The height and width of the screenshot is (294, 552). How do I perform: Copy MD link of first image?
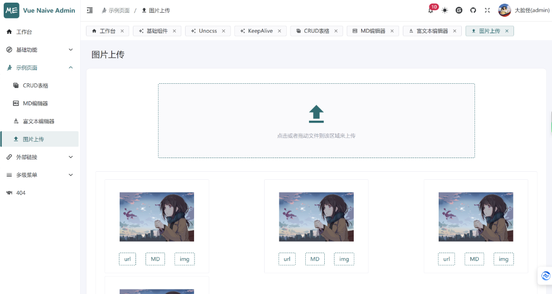point(155,259)
